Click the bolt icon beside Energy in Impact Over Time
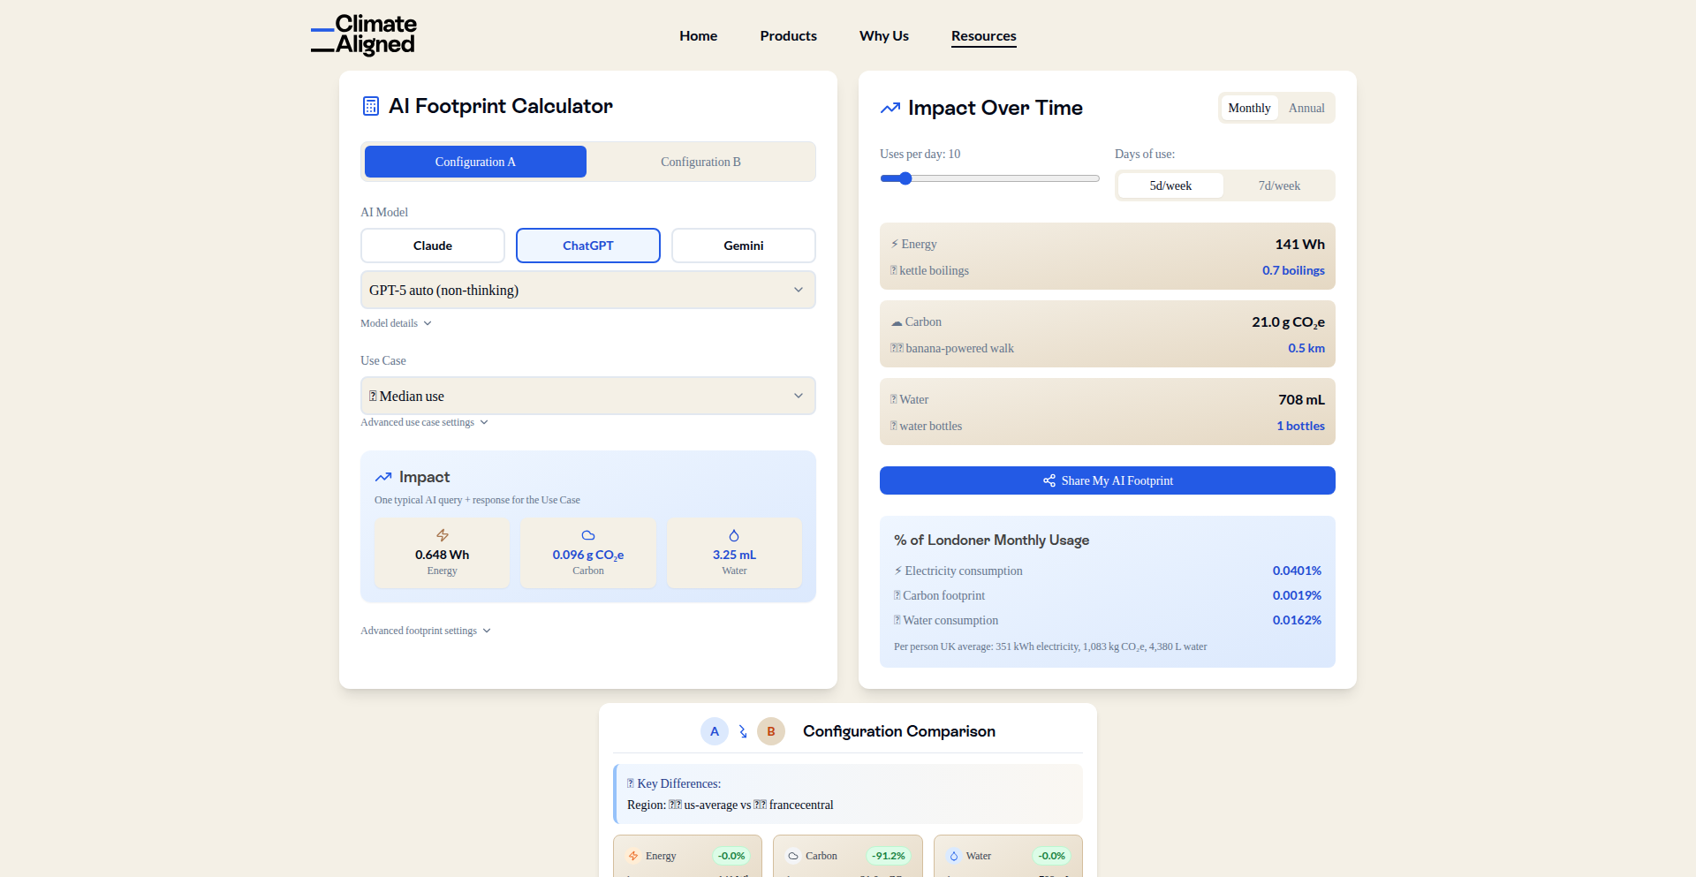This screenshot has height=877, width=1696. [x=895, y=244]
